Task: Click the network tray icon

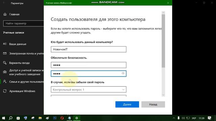Action: pos(188,118)
